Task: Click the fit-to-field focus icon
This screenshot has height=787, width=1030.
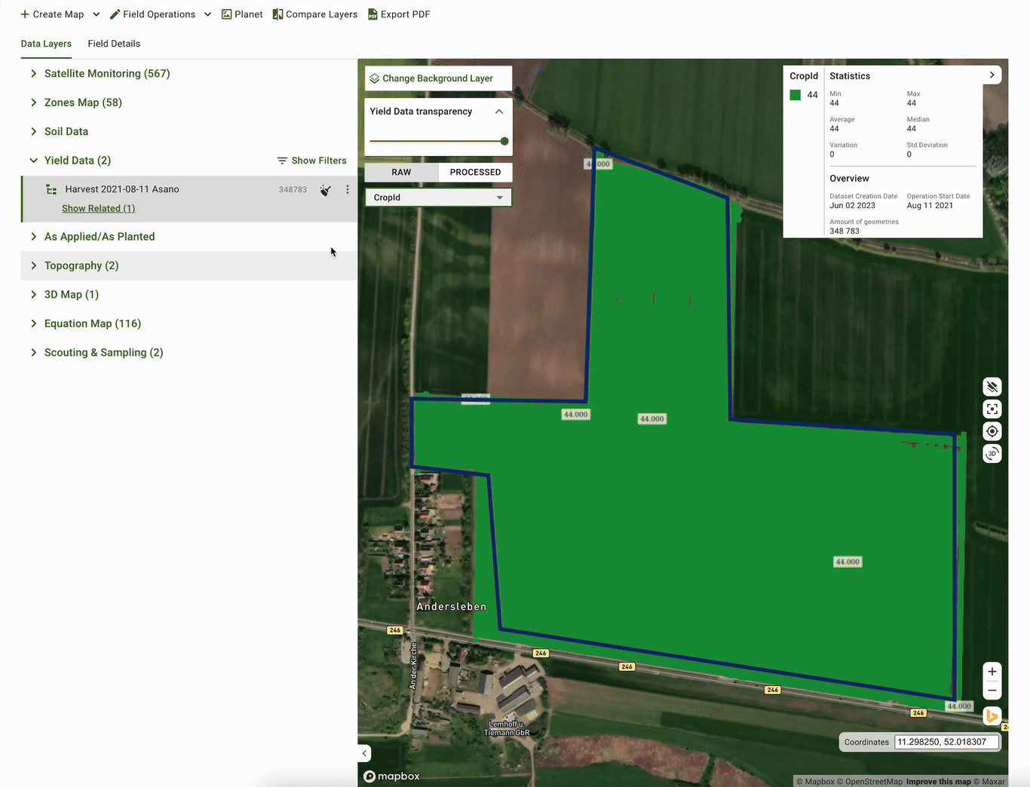Action: [x=992, y=409]
